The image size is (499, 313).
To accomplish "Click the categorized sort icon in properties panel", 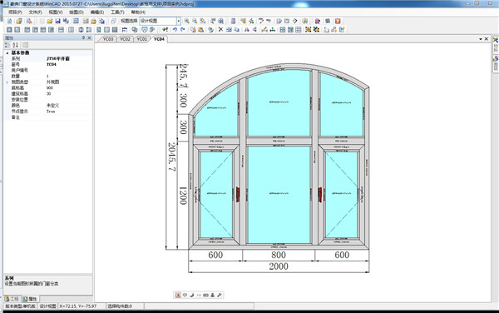I will (x=7, y=45).
